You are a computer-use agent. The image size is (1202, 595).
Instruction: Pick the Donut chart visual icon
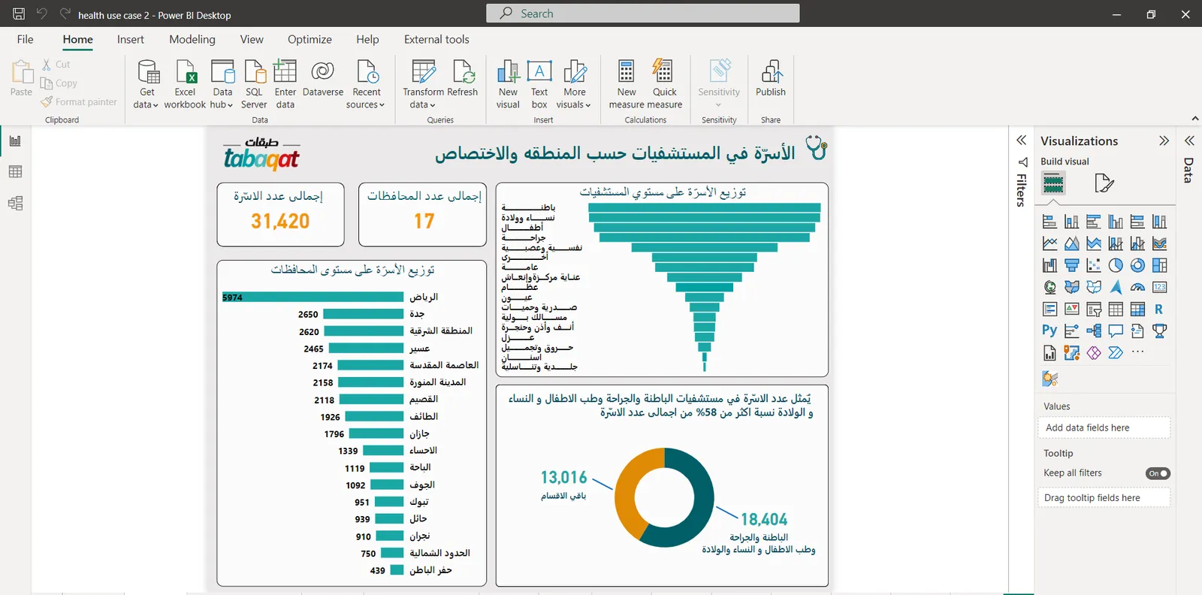pos(1137,265)
